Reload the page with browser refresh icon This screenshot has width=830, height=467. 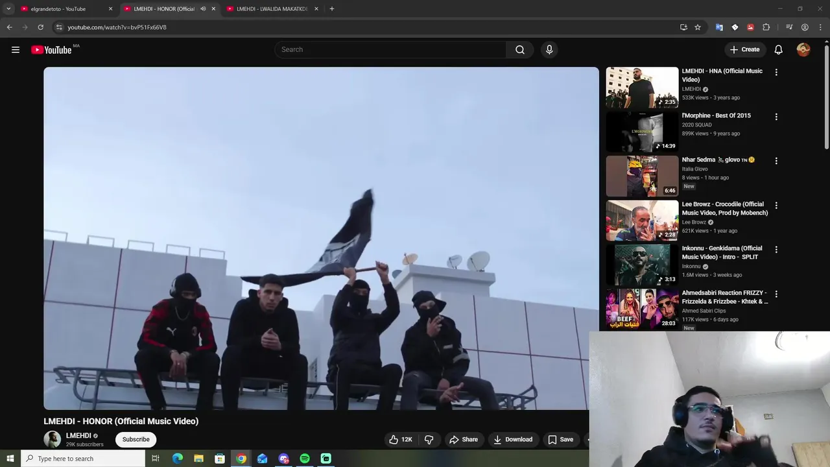pyautogui.click(x=40, y=27)
